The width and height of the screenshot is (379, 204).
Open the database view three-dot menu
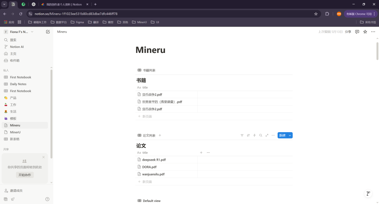click(273, 135)
